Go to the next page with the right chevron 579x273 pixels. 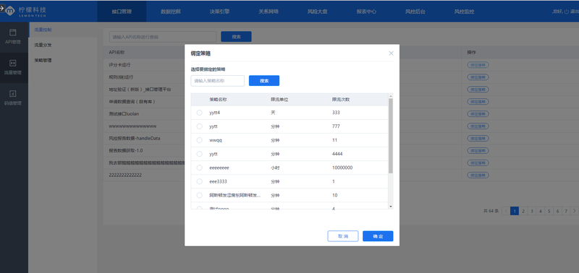[x=574, y=211]
